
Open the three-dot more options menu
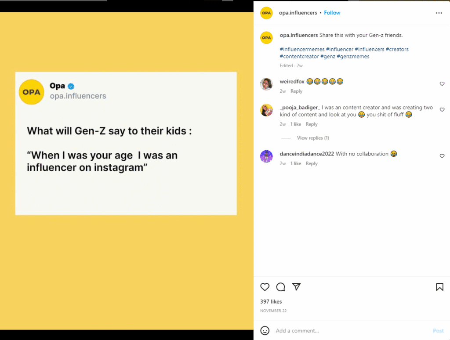[x=439, y=13]
